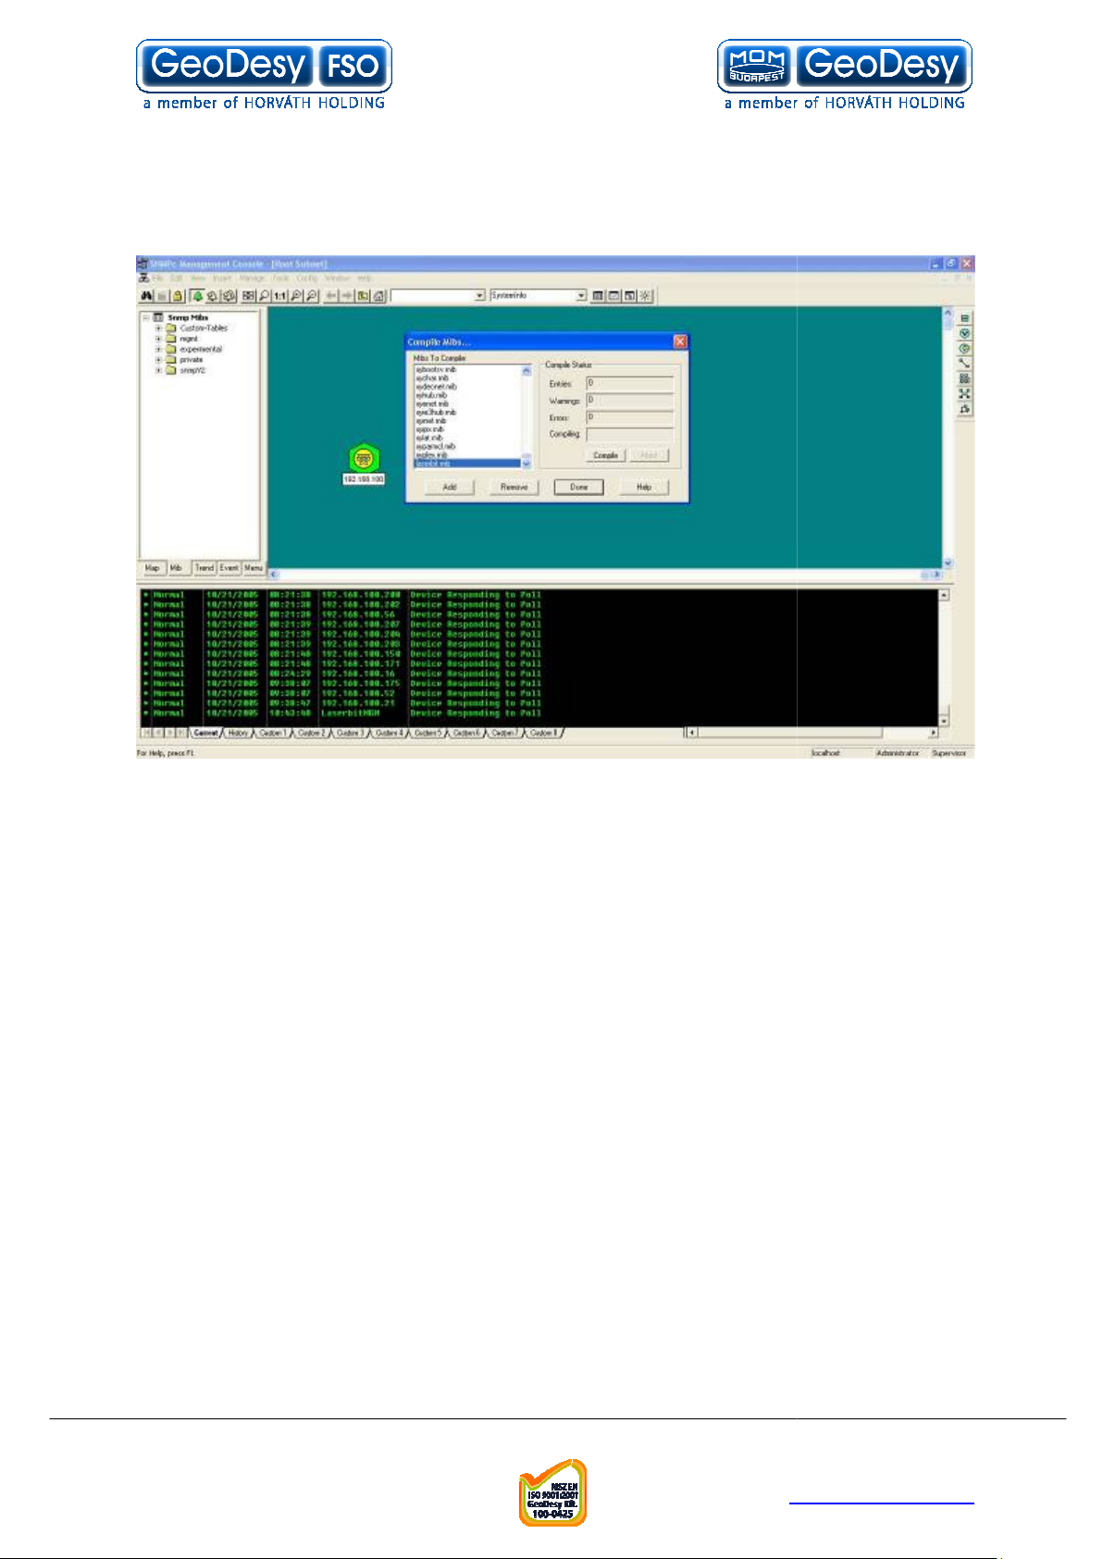Click Help in Compile Mibs dialog
This screenshot has width=1103, height=1559.
tap(644, 487)
